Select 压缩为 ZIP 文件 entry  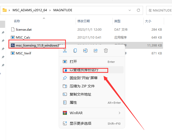[92, 86]
